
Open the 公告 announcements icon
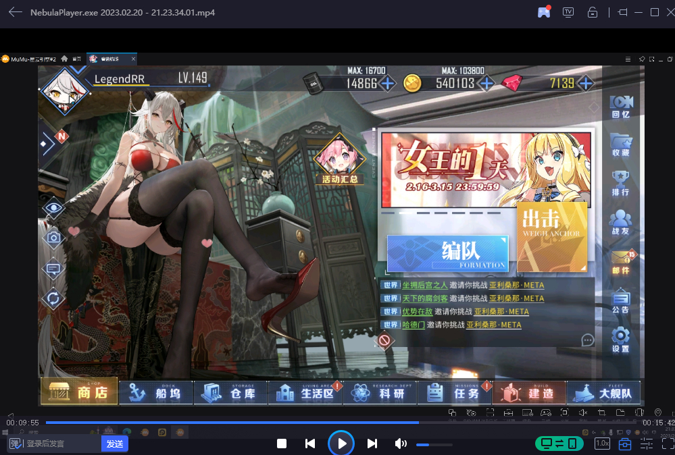pyautogui.click(x=621, y=301)
